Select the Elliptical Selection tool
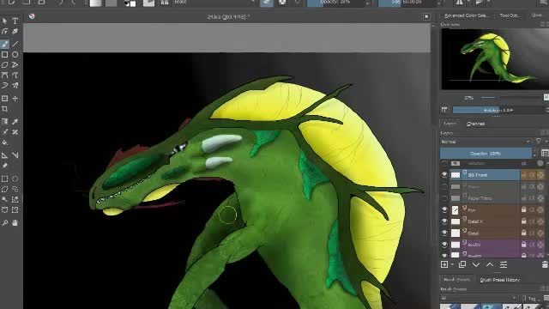 click(15, 179)
